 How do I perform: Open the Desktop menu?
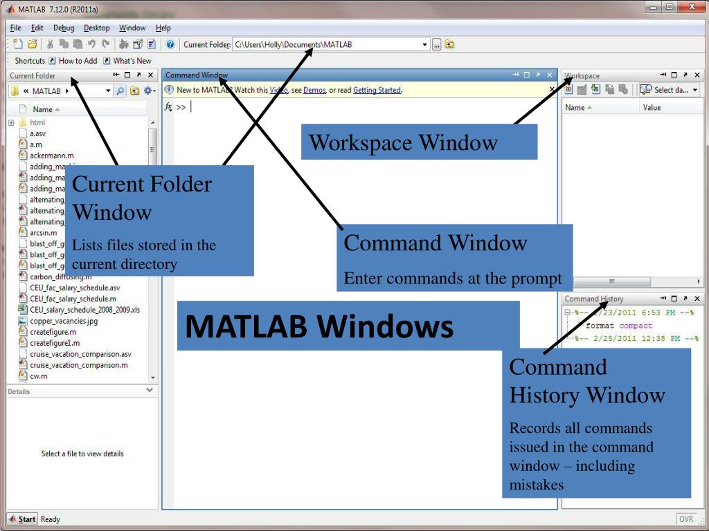[x=97, y=28]
